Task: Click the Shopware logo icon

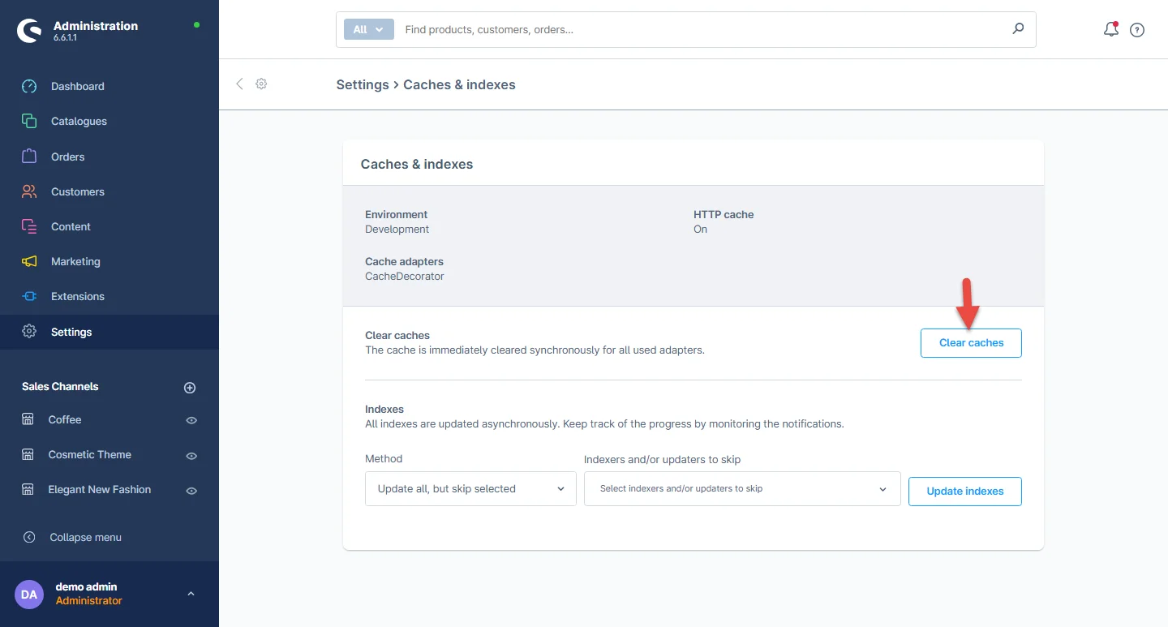Action: pos(29,30)
